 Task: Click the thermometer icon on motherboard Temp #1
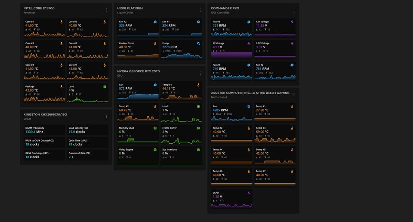pyautogui.click(x=292, y=106)
